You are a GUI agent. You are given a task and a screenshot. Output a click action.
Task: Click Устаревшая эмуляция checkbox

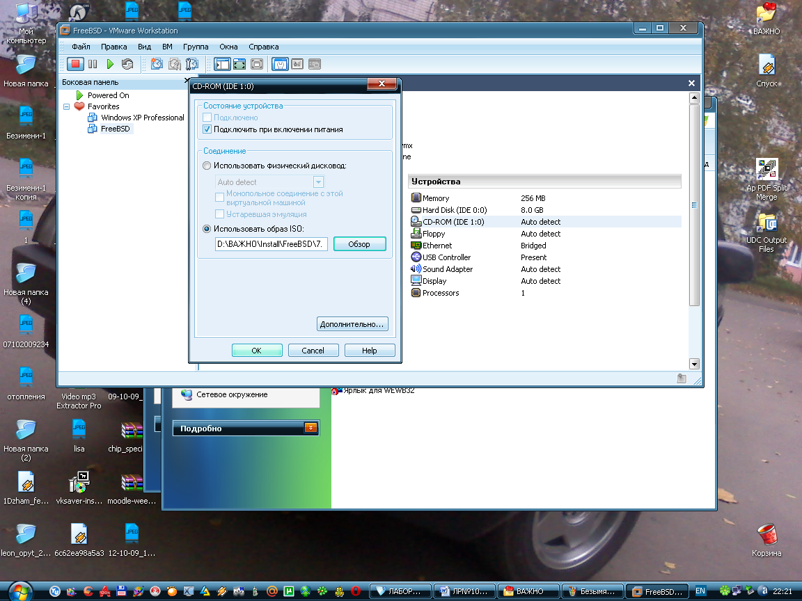pos(219,214)
